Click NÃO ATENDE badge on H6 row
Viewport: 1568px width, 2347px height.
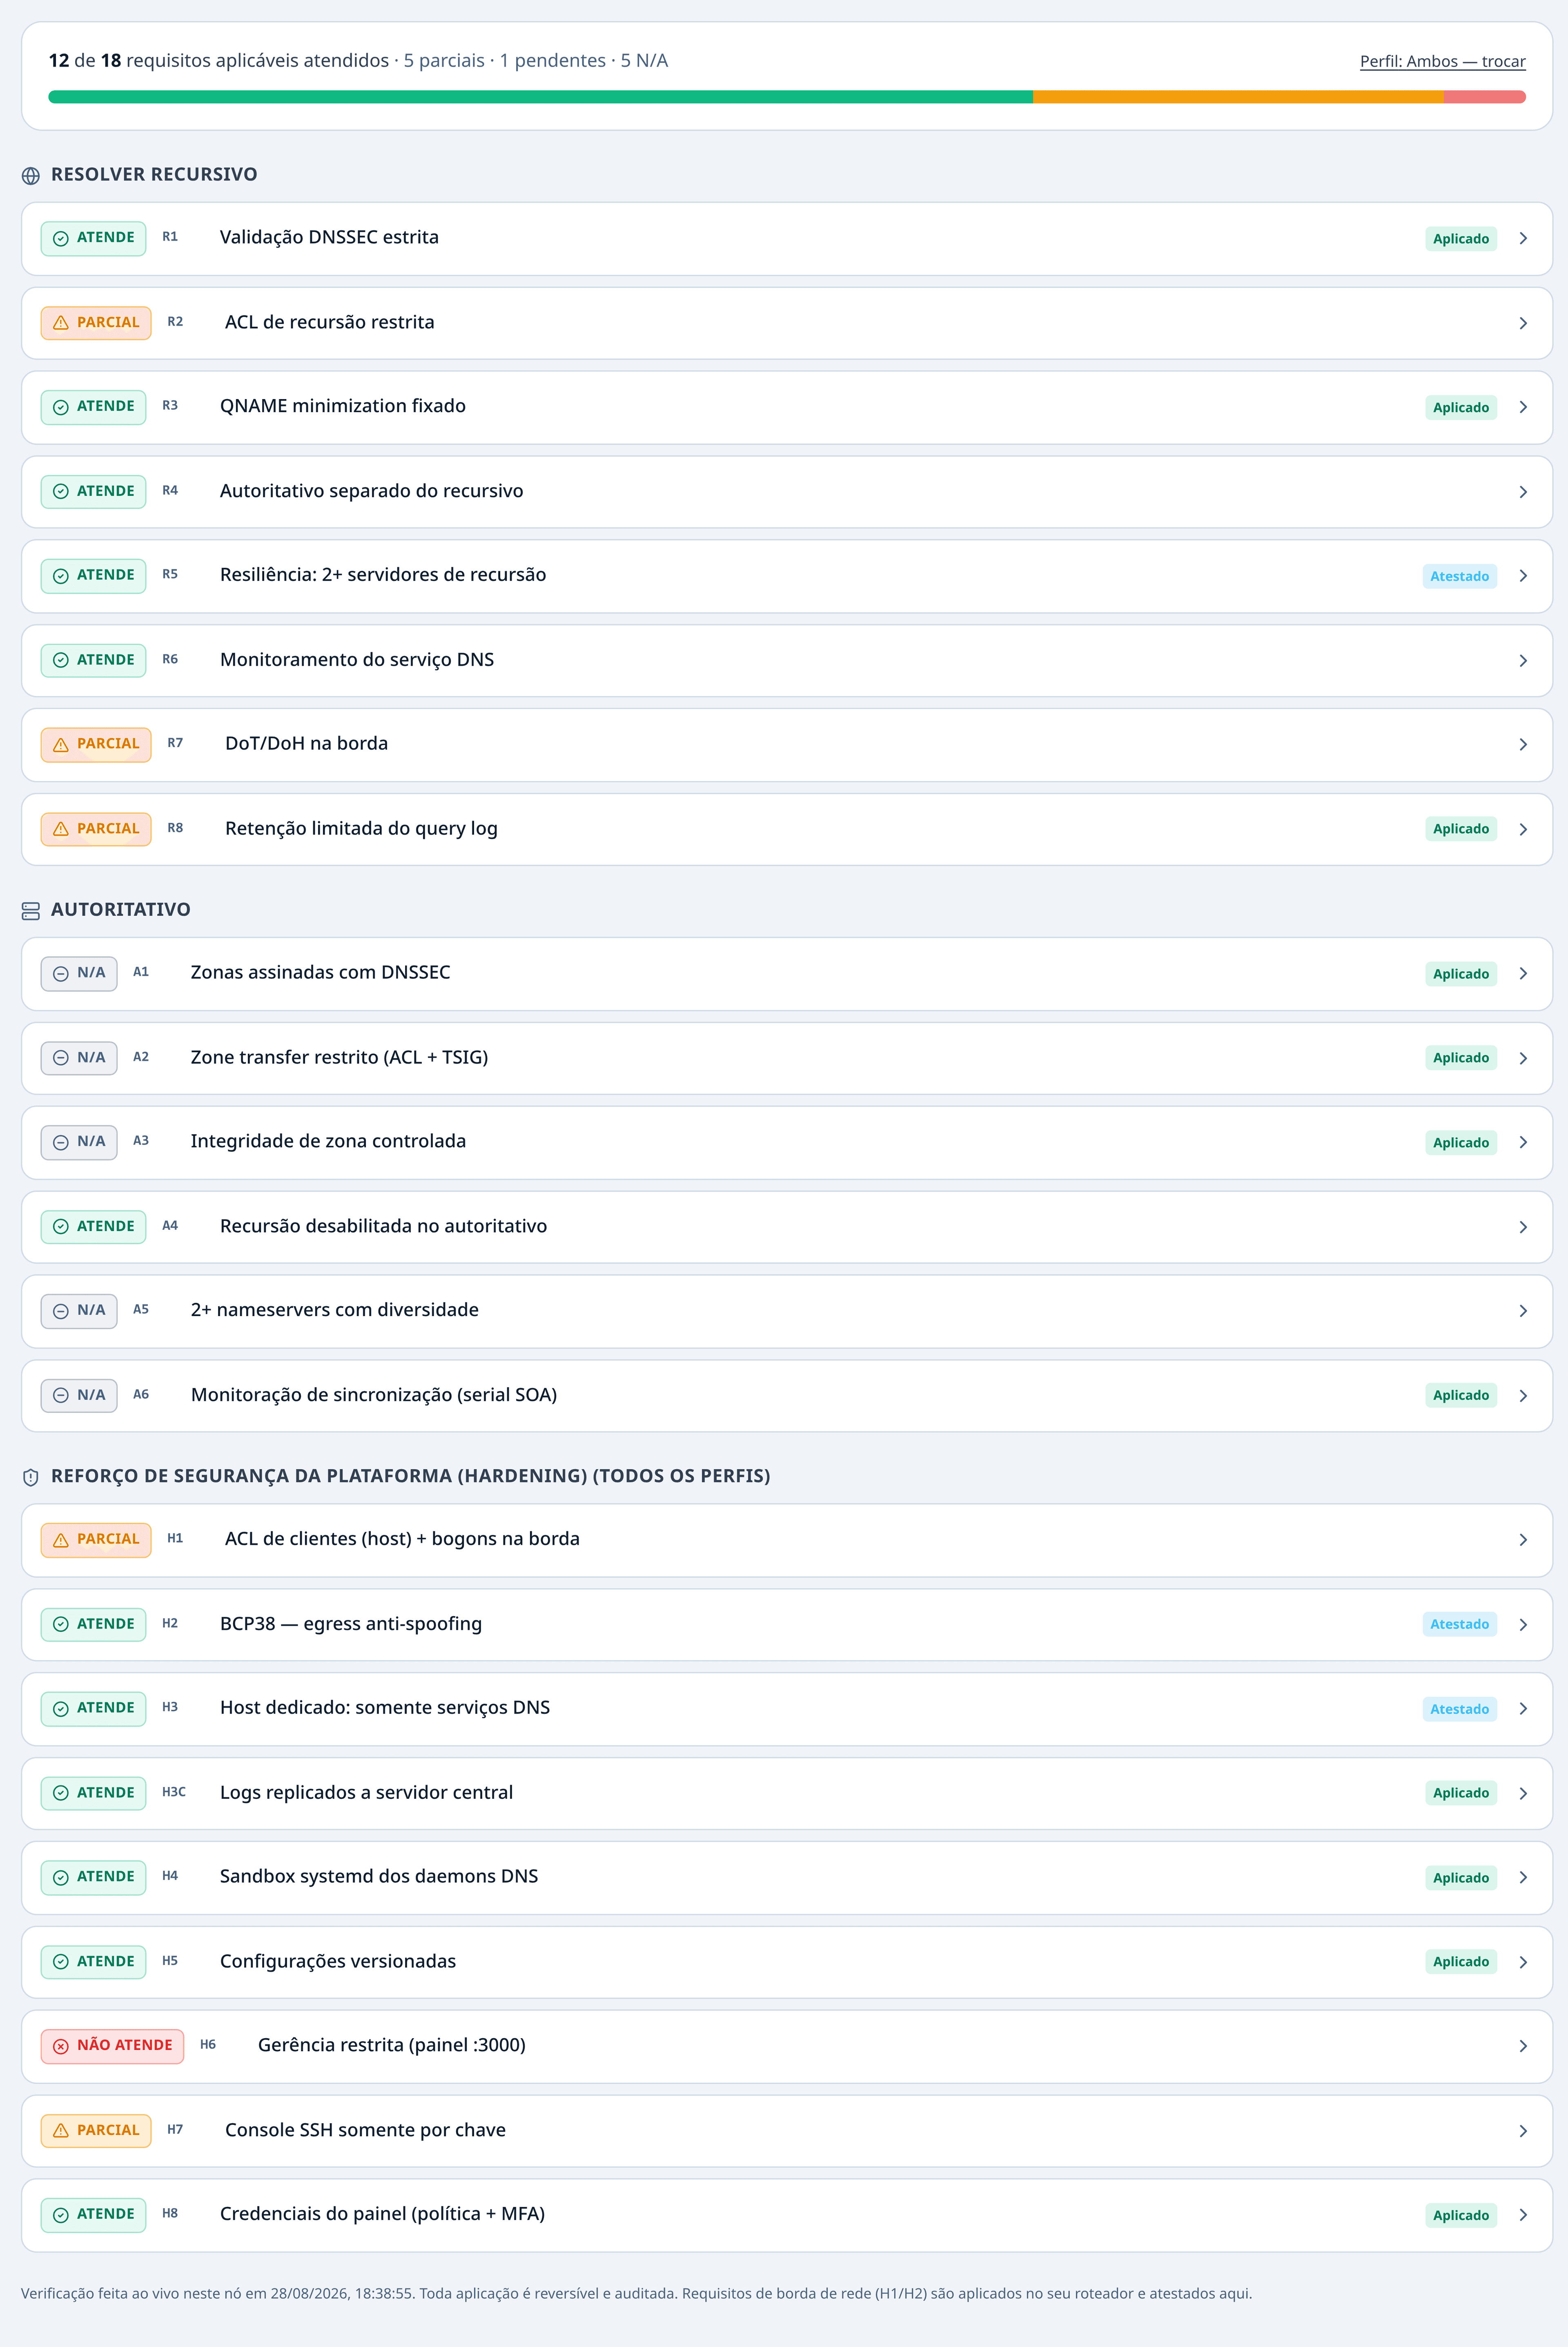click(x=112, y=2046)
